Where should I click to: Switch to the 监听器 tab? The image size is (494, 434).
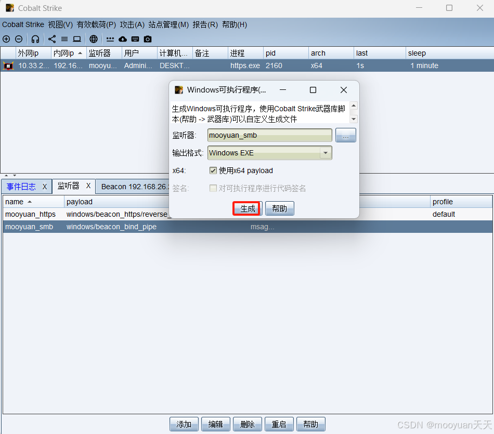point(68,186)
